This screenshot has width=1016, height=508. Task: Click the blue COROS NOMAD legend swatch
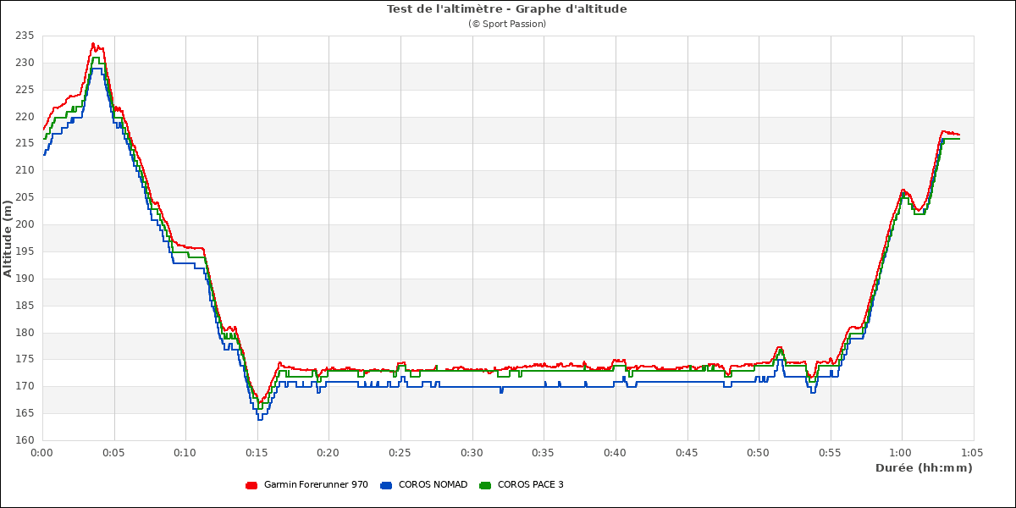[386, 485]
